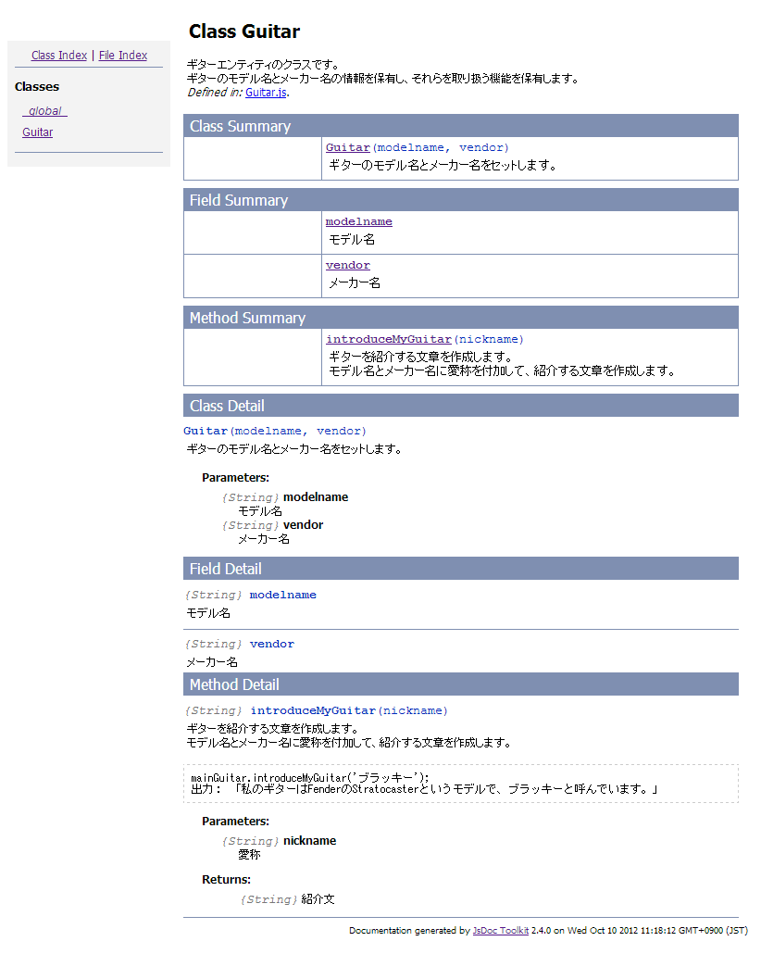Image resolution: width=761 pixels, height=979 pixels.
Task: Select Guitar class in the sidebar
Action: (37, 132)
